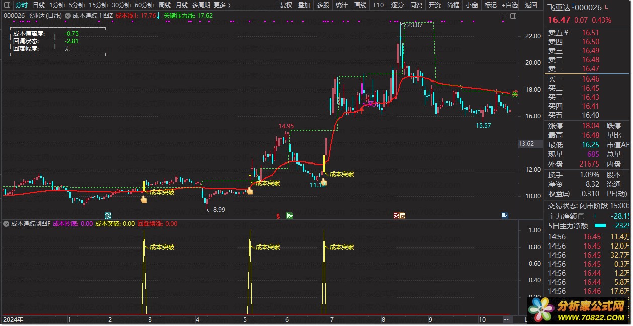Click the 涨停 price 18.04
This screenshot has height=326, width=633.
click(x=591, y=126)
